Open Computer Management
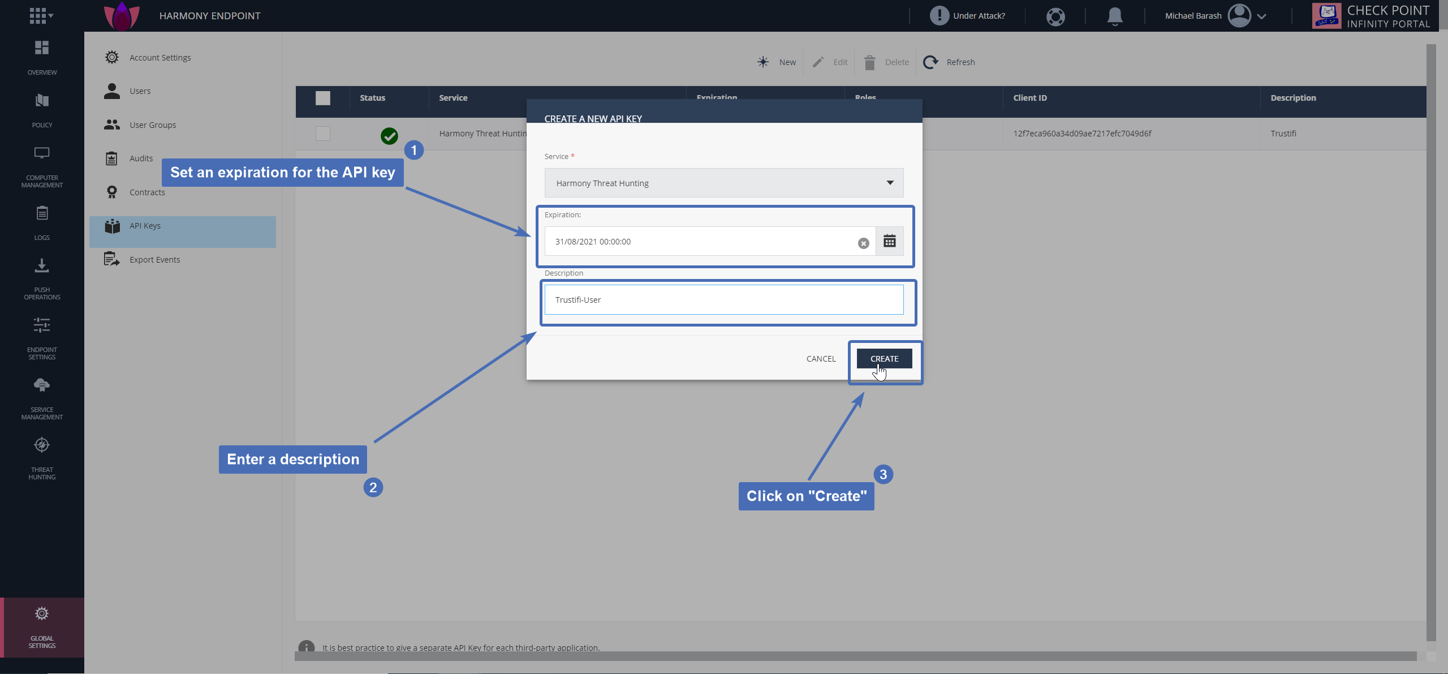Viewport: 1448px width, 674px height. [42, 167]
